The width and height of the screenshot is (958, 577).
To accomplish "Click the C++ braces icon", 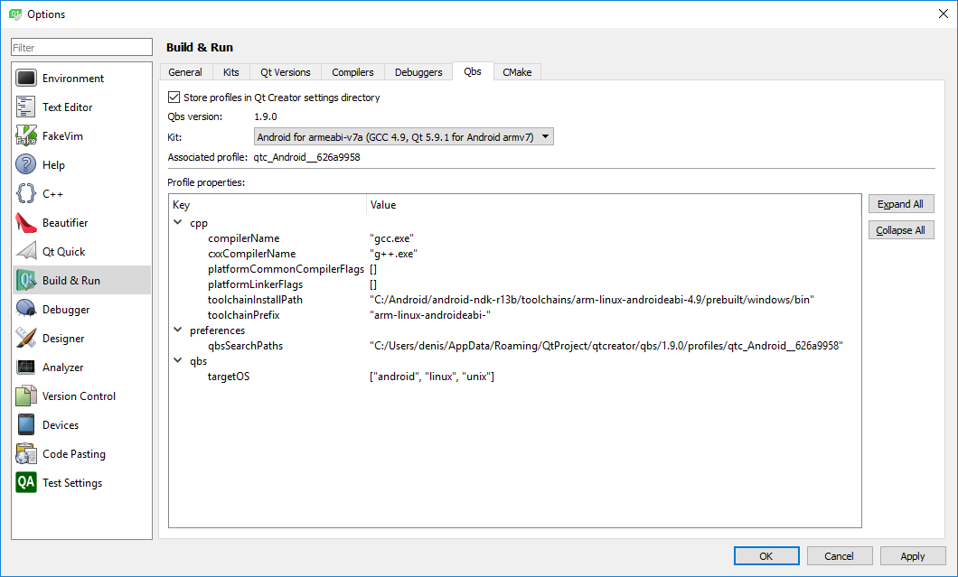I will pos(26,194).
